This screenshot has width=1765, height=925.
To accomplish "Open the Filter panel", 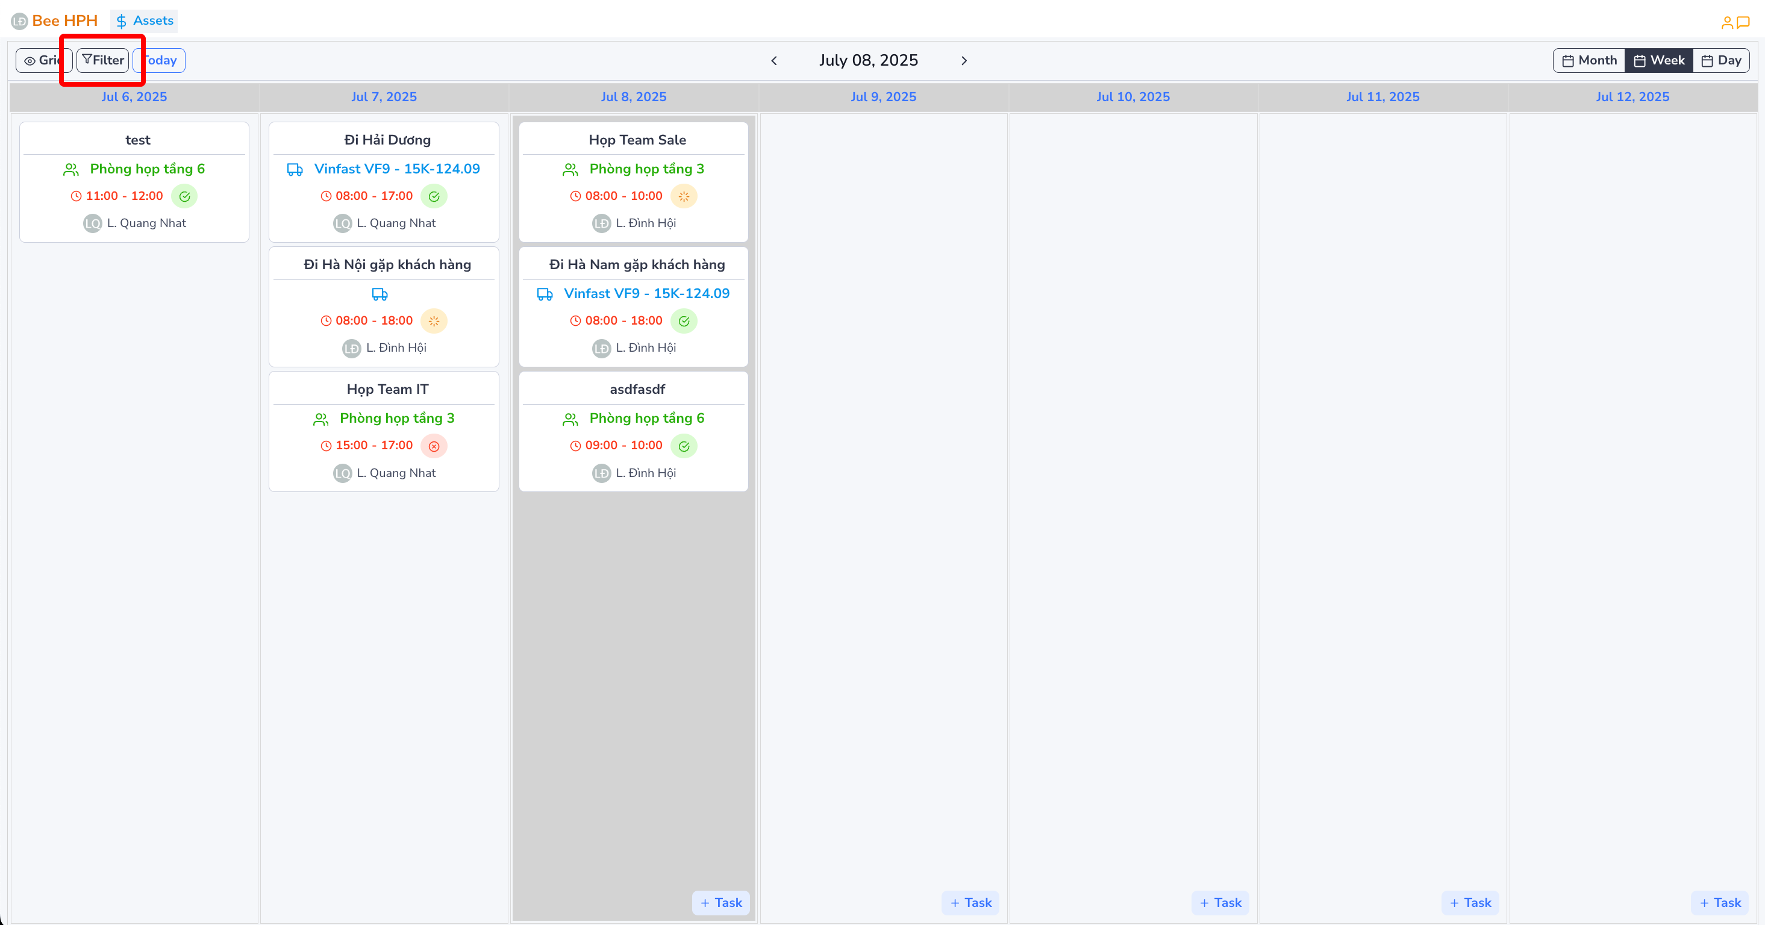I will (x=103, y=60).
